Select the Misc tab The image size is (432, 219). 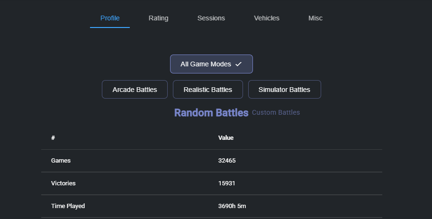tap(315, 18)
